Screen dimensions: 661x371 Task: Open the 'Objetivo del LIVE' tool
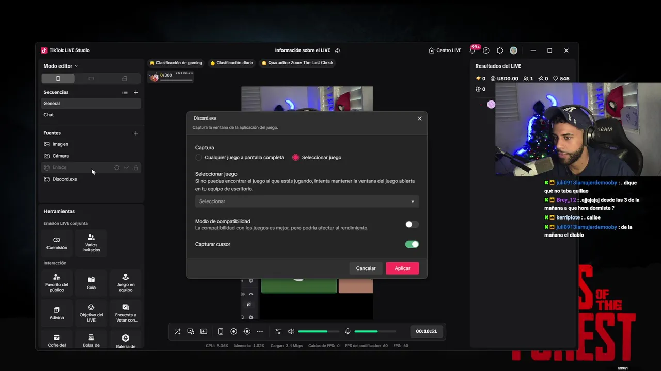point(91,313)
